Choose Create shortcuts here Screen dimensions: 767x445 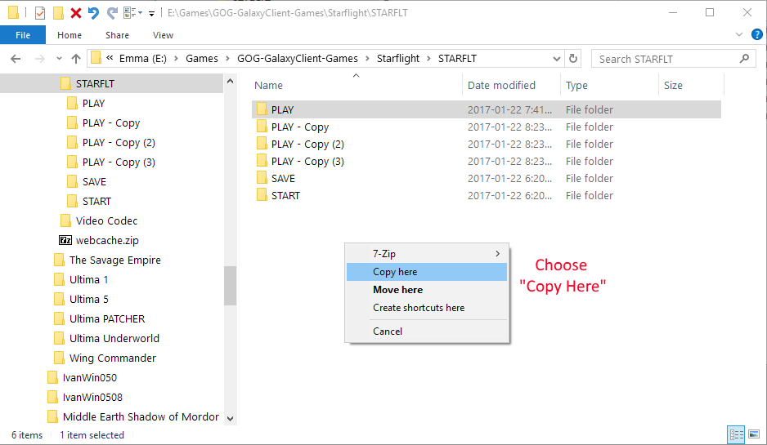[x=427, y=308]
